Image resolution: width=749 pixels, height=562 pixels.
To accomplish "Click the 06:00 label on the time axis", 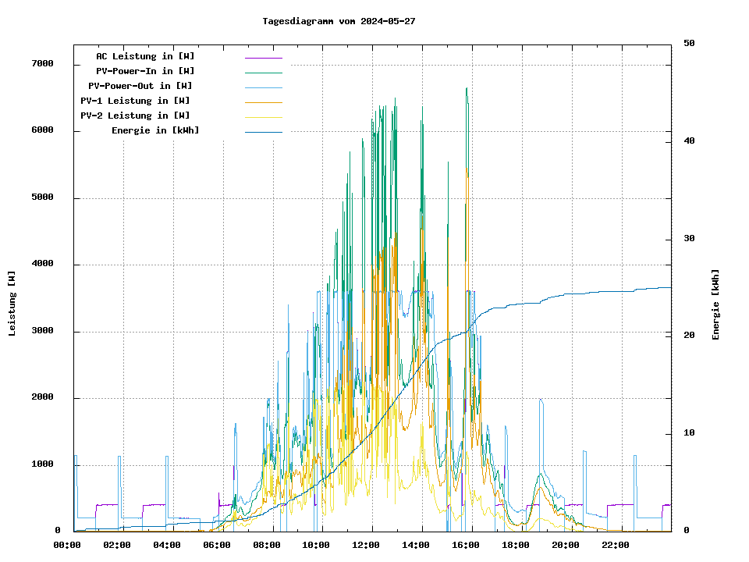I will [x=216, y=545].
